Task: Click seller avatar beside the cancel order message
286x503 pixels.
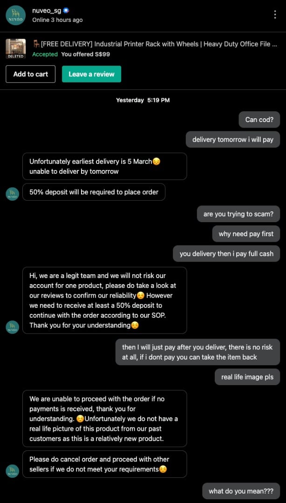Action: (13, 471)
